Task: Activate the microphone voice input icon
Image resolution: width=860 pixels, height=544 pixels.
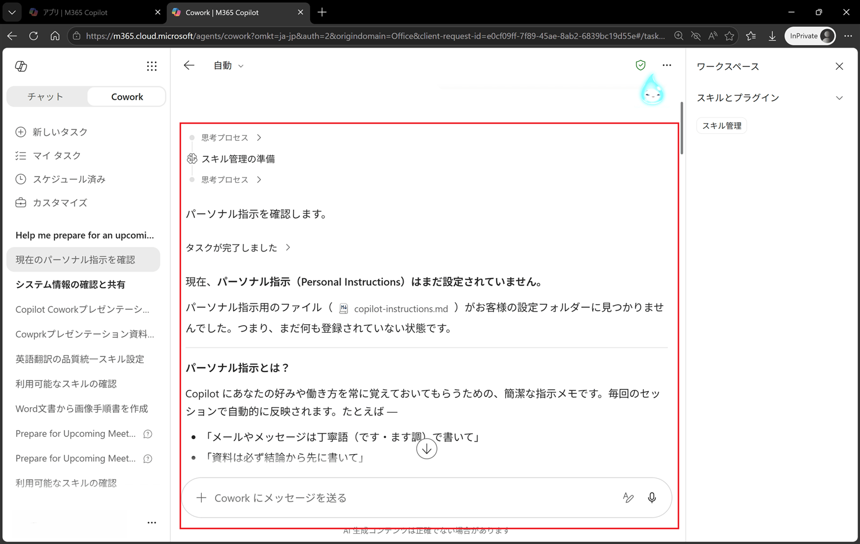Action: (652, 498)
